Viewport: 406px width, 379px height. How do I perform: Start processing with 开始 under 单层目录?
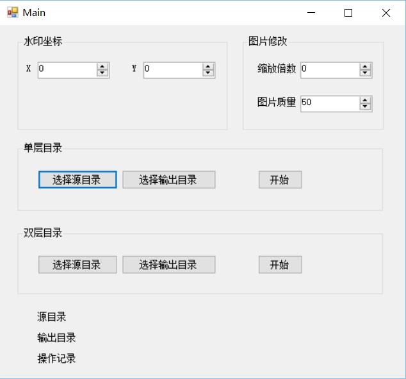click(280, 180)
